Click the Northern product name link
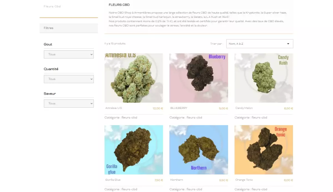The height and width of the screenshot is (192, 333). [177, 180]
